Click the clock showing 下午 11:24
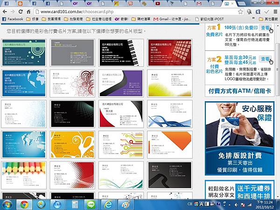The width and height of the screenshot is (280, 210). (x=265, y=203)
